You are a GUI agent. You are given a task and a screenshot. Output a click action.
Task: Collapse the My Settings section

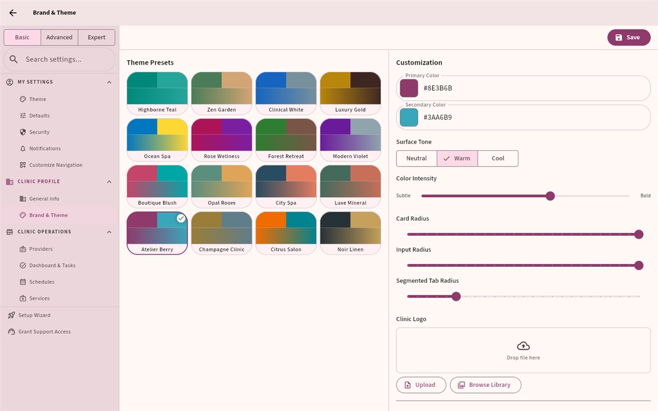click(109, 82)
